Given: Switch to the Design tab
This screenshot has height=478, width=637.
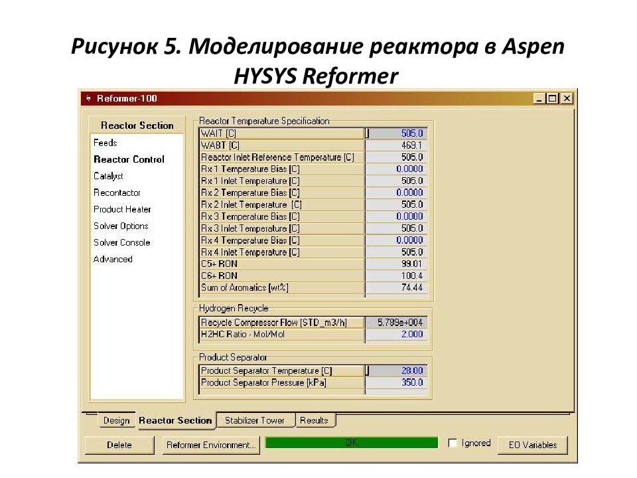Looking at the screenshot, I should tap(116, 420).
